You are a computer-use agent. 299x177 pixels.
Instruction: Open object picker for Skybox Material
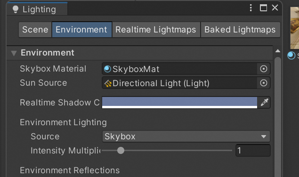(x=264, y=69)
